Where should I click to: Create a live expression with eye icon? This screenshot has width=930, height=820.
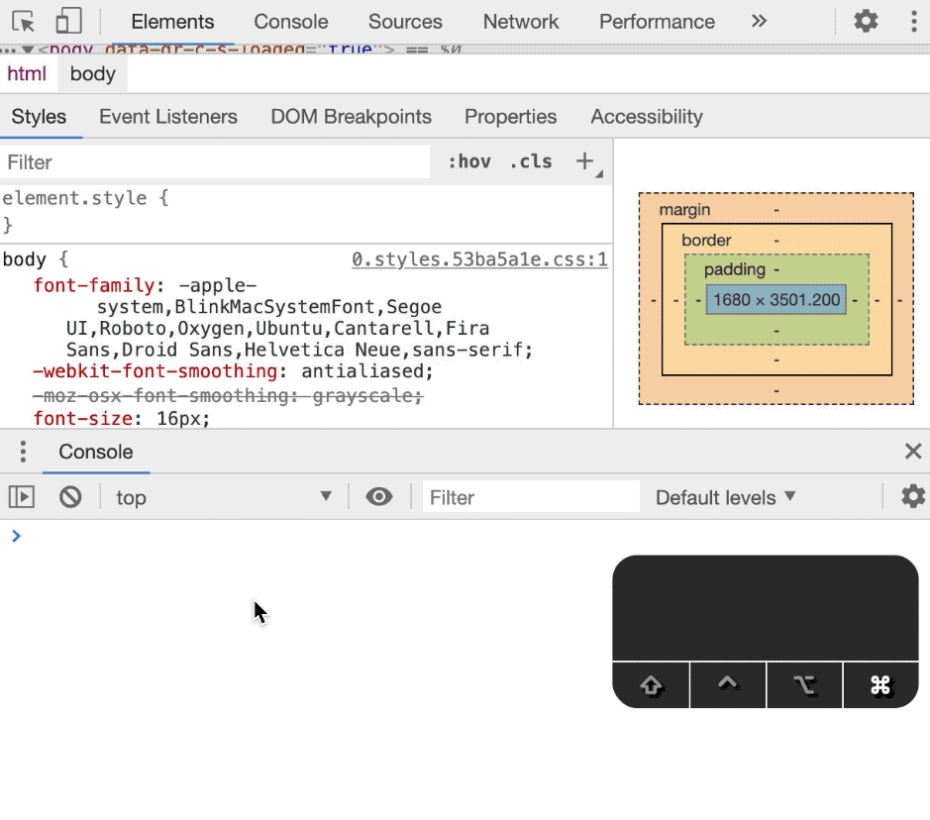pyautogui.click(x=378, y=497)
